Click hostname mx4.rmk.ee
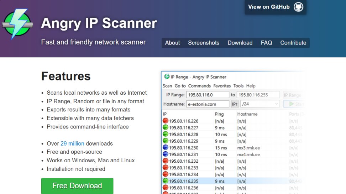Image resolution: width=346 pixels, height=194 pixels. [248, 154]
